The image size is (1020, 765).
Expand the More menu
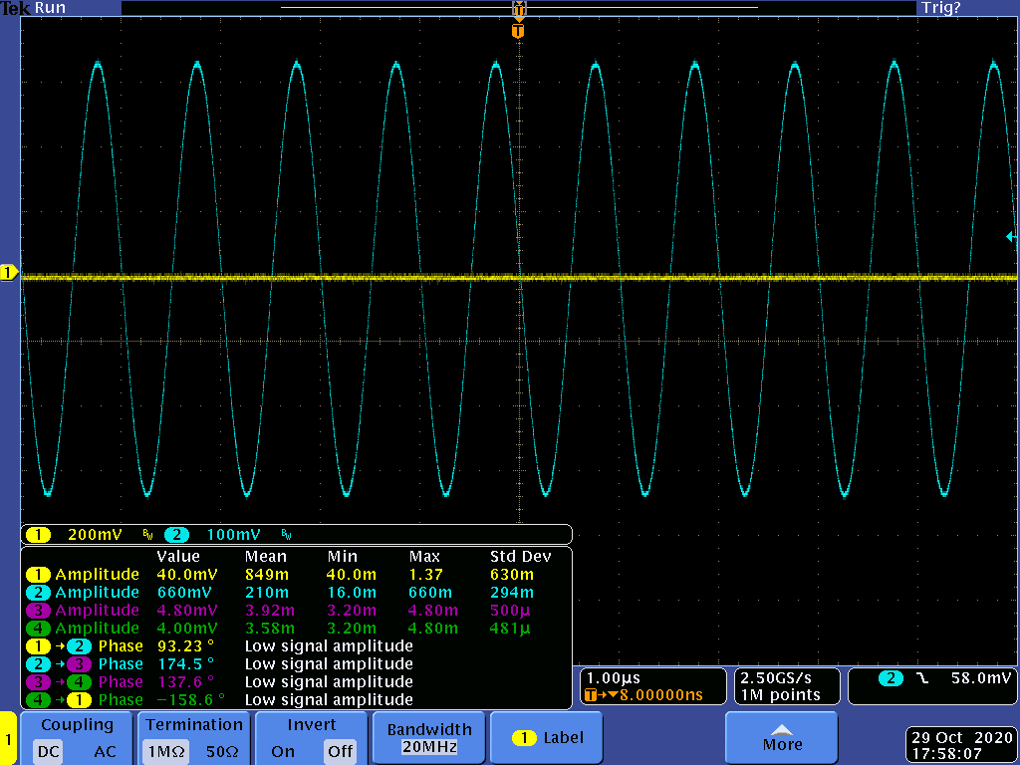(782, 738)
